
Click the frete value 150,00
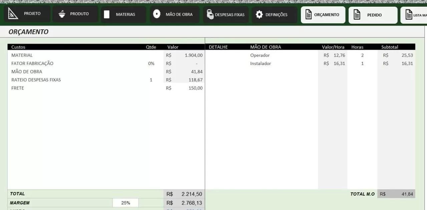coord(195,88)
